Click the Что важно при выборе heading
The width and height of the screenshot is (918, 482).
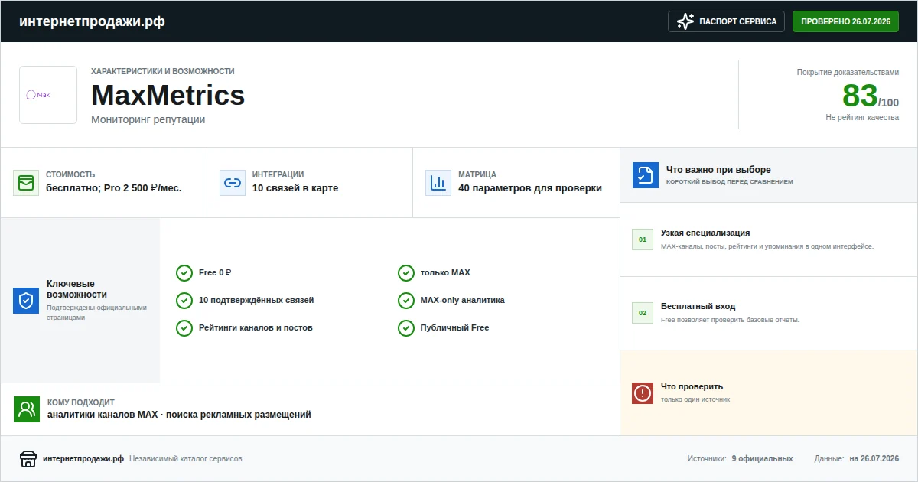718,170
